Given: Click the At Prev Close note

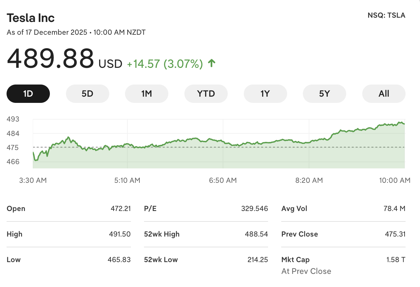Looking at the screenshot, I should tap(306, 271).
